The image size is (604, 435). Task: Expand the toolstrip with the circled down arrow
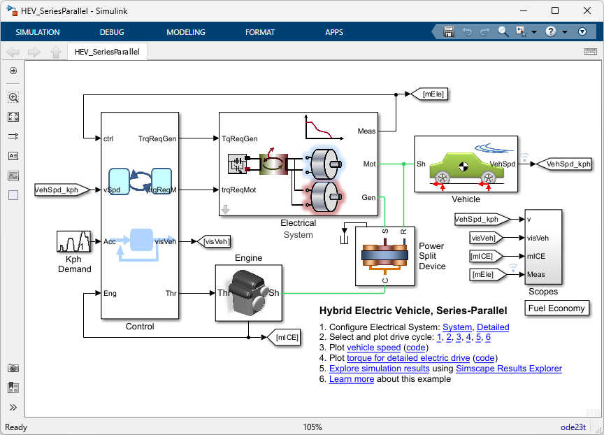(582, 32)
